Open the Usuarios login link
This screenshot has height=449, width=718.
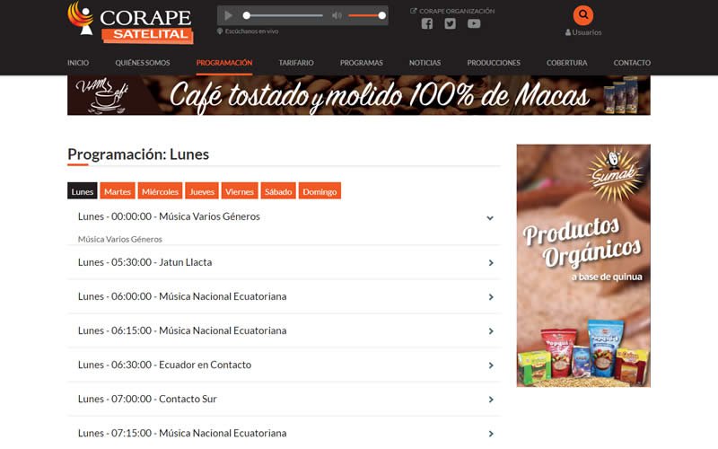click(x=583, y=32)
